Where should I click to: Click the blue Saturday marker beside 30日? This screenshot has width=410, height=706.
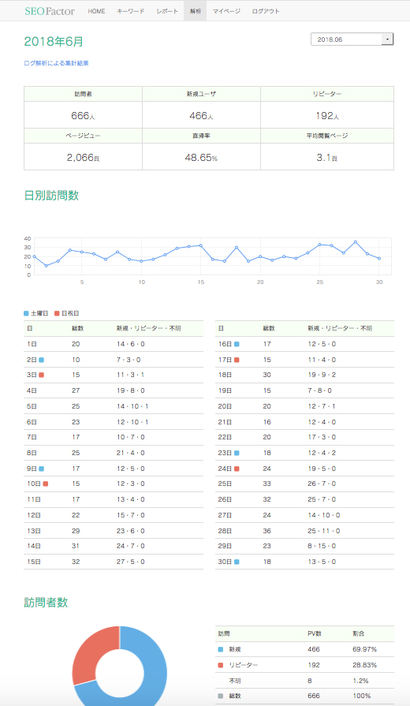click(x=237, y=562)
